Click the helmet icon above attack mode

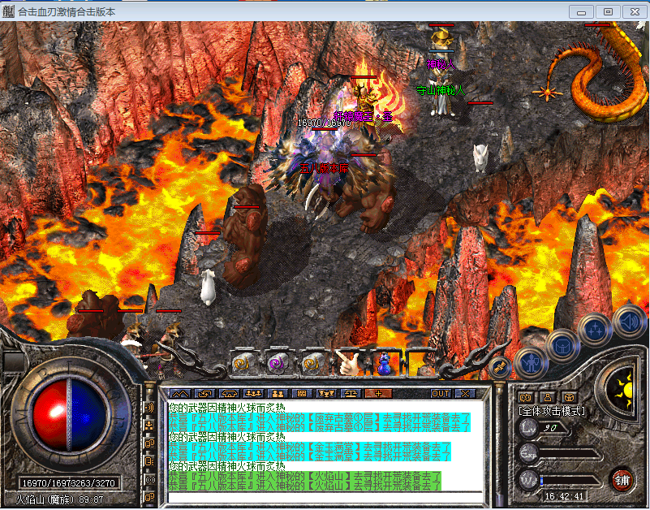[570, 397]
